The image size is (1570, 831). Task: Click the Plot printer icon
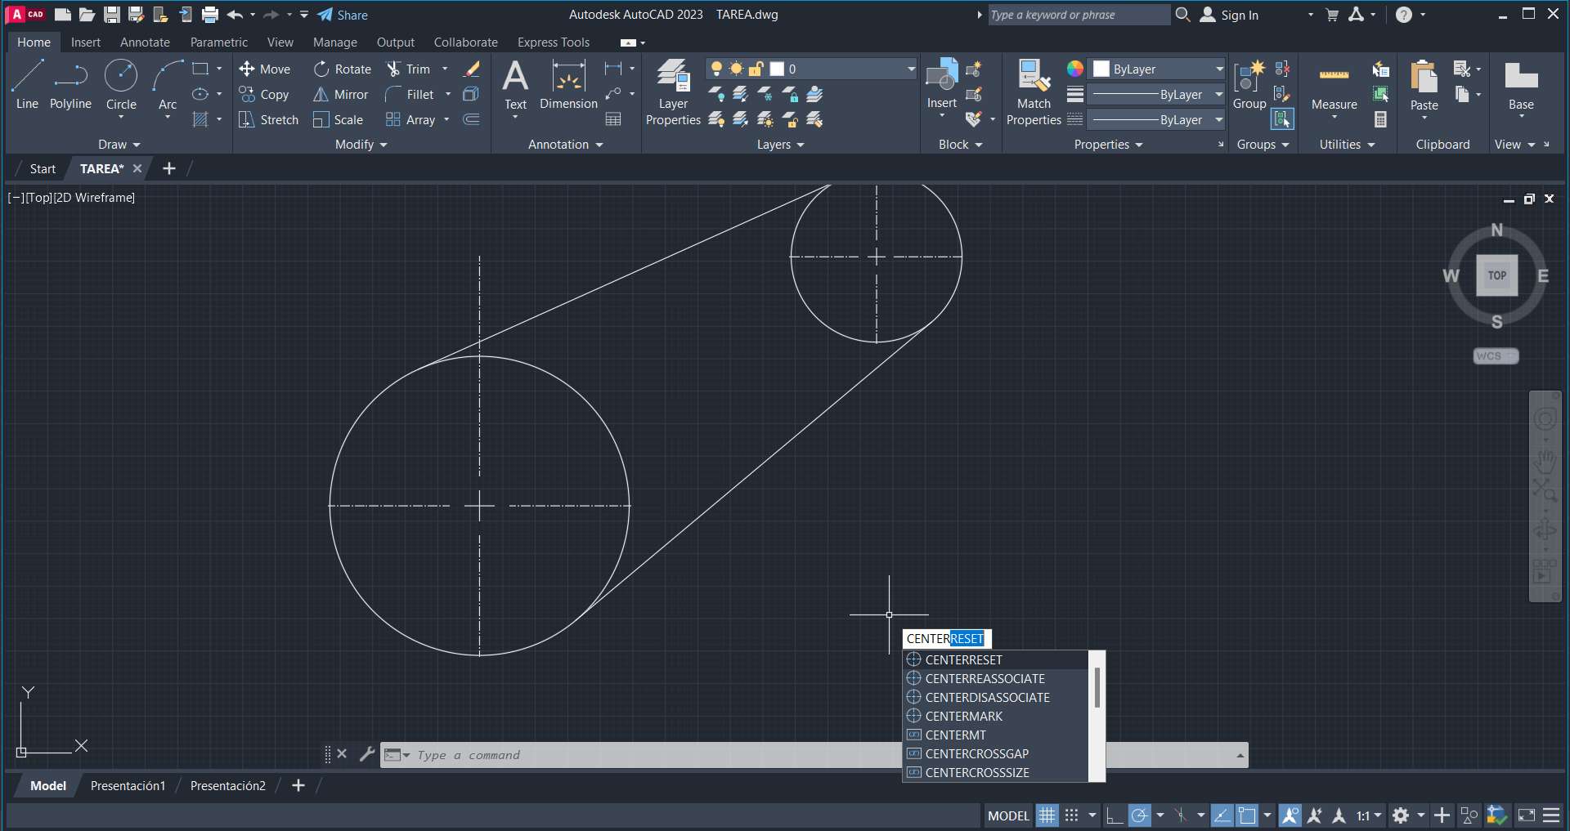click(210, 15)
